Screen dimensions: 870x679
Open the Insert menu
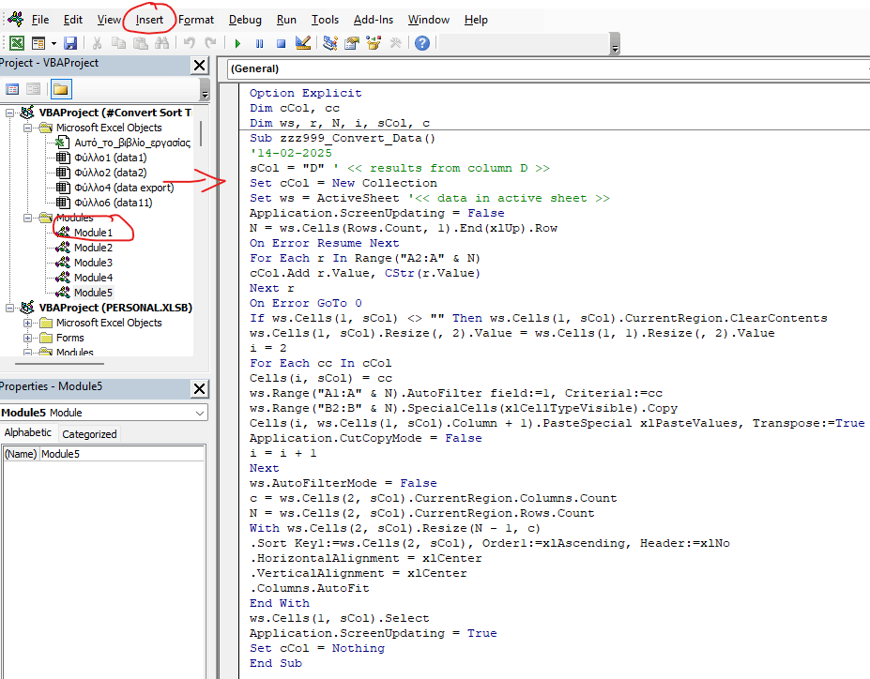tap(149, 20)
